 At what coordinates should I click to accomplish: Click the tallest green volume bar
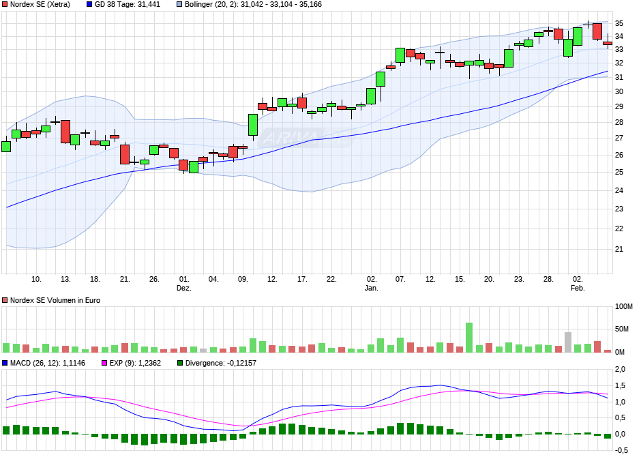pyautogui.click(x=469, y=338)
